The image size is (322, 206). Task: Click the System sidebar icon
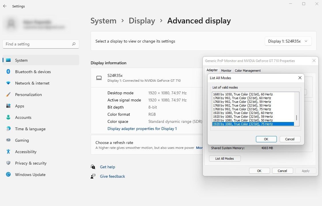click(x=8, y=60)
